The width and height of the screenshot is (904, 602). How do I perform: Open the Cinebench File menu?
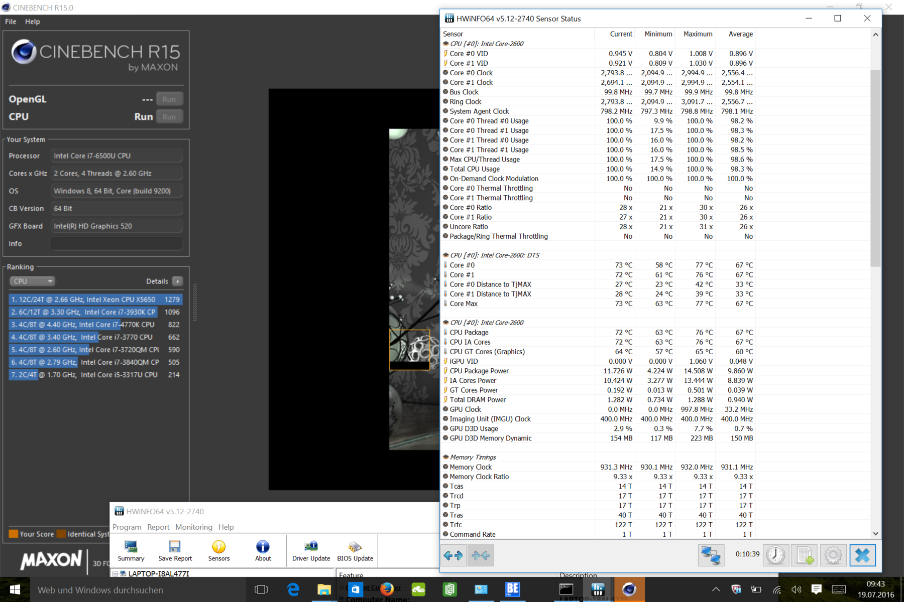[x=11, y=22]
